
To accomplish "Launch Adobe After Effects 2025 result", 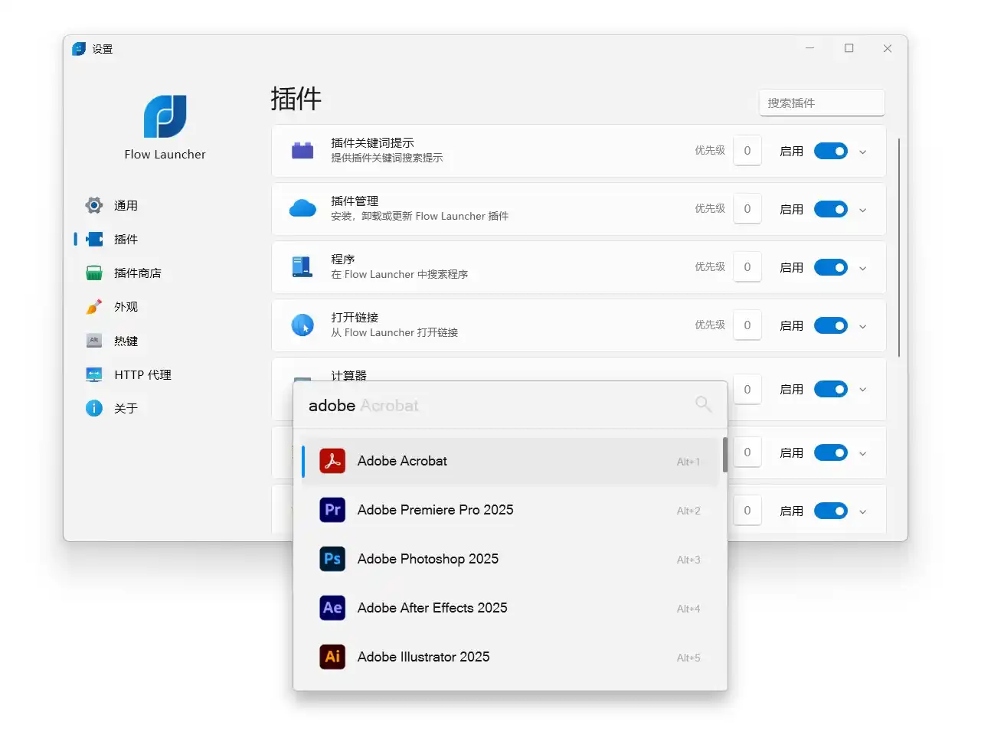I will click(x=510, y=608).
